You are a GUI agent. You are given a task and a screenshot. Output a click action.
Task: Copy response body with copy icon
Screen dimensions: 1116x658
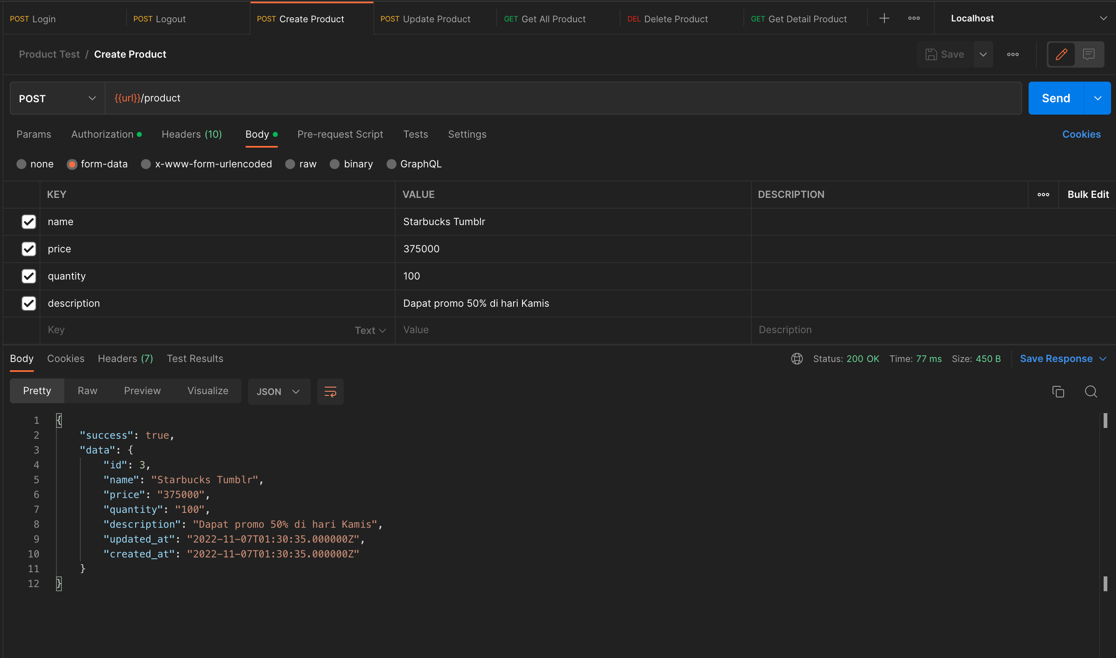pyautogui.click(x=1057, y=392)
